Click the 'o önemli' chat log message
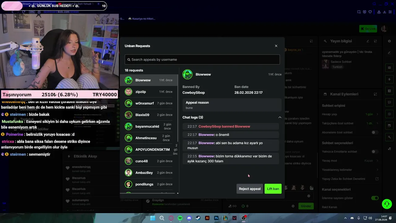 tap(231, 135)
